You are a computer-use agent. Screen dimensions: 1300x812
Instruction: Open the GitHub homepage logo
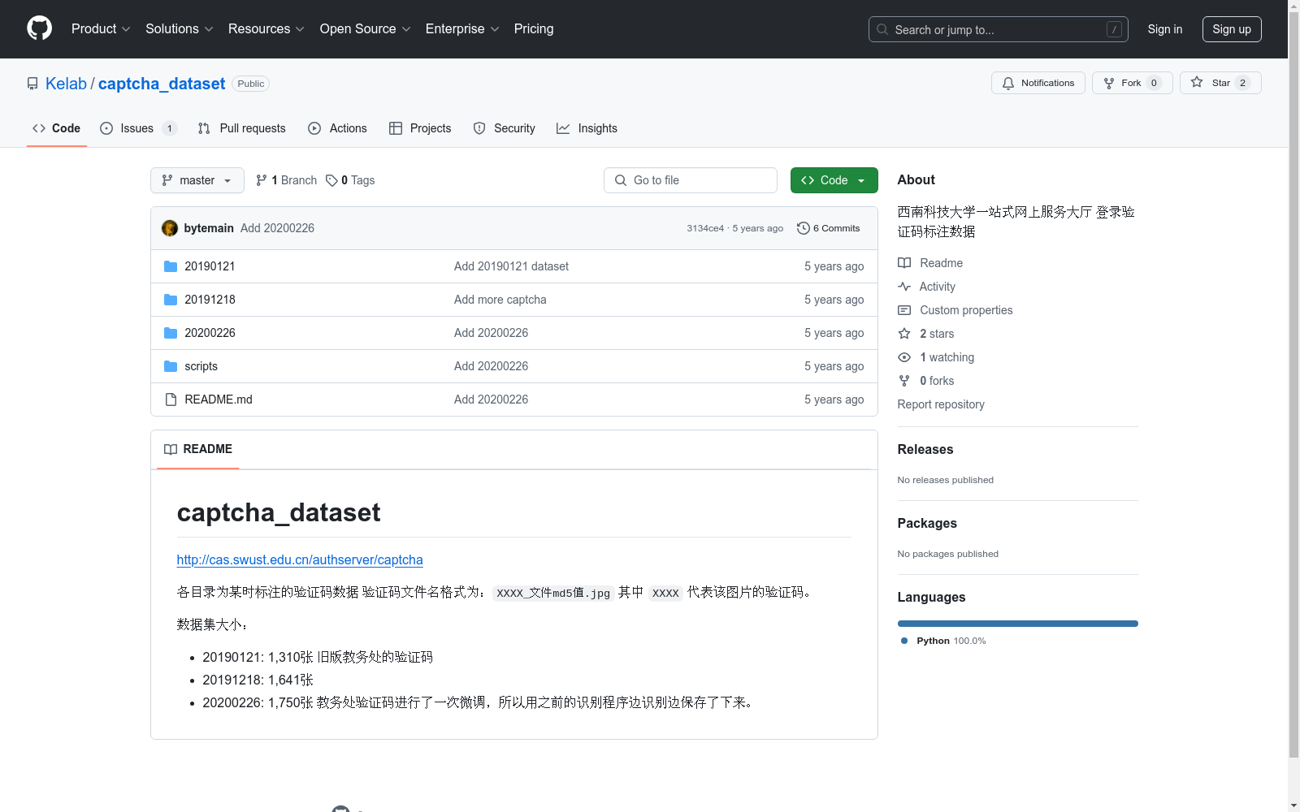point(39,28)
